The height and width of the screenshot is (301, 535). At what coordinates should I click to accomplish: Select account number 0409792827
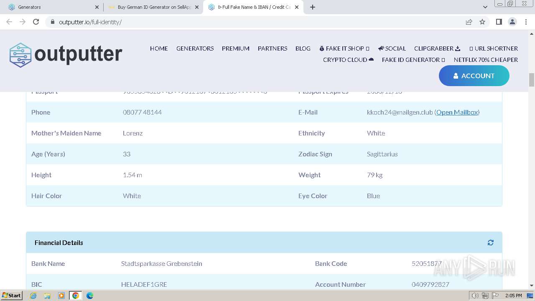(x=430, y=284)
